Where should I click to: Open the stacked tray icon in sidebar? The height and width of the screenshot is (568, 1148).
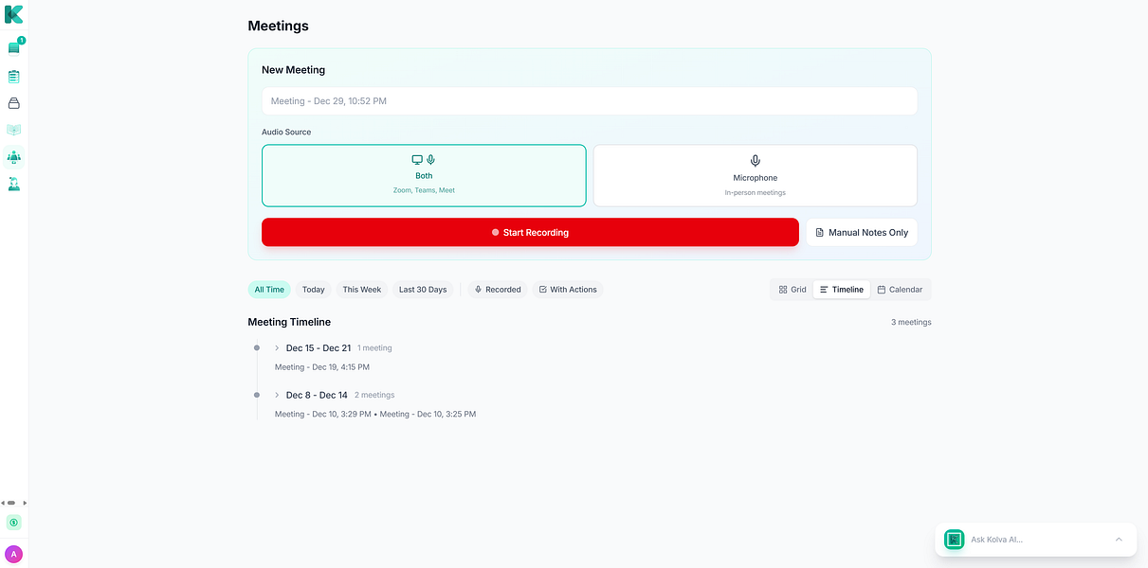13,103
